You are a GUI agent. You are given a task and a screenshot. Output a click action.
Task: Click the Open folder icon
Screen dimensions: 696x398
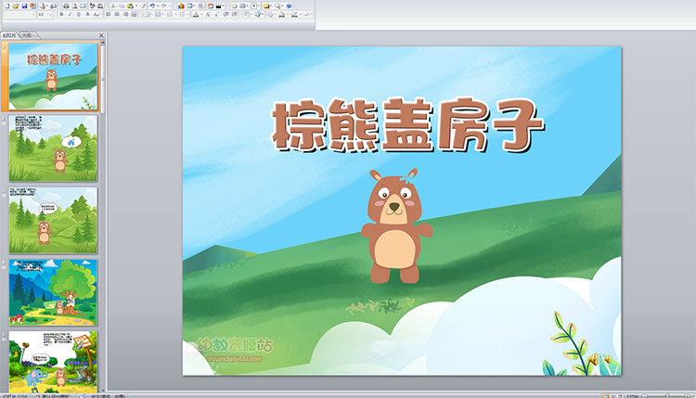15,6
